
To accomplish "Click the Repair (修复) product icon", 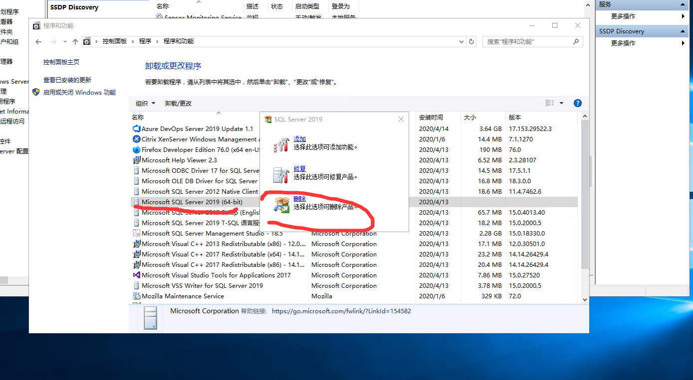I will pos(281,174).
